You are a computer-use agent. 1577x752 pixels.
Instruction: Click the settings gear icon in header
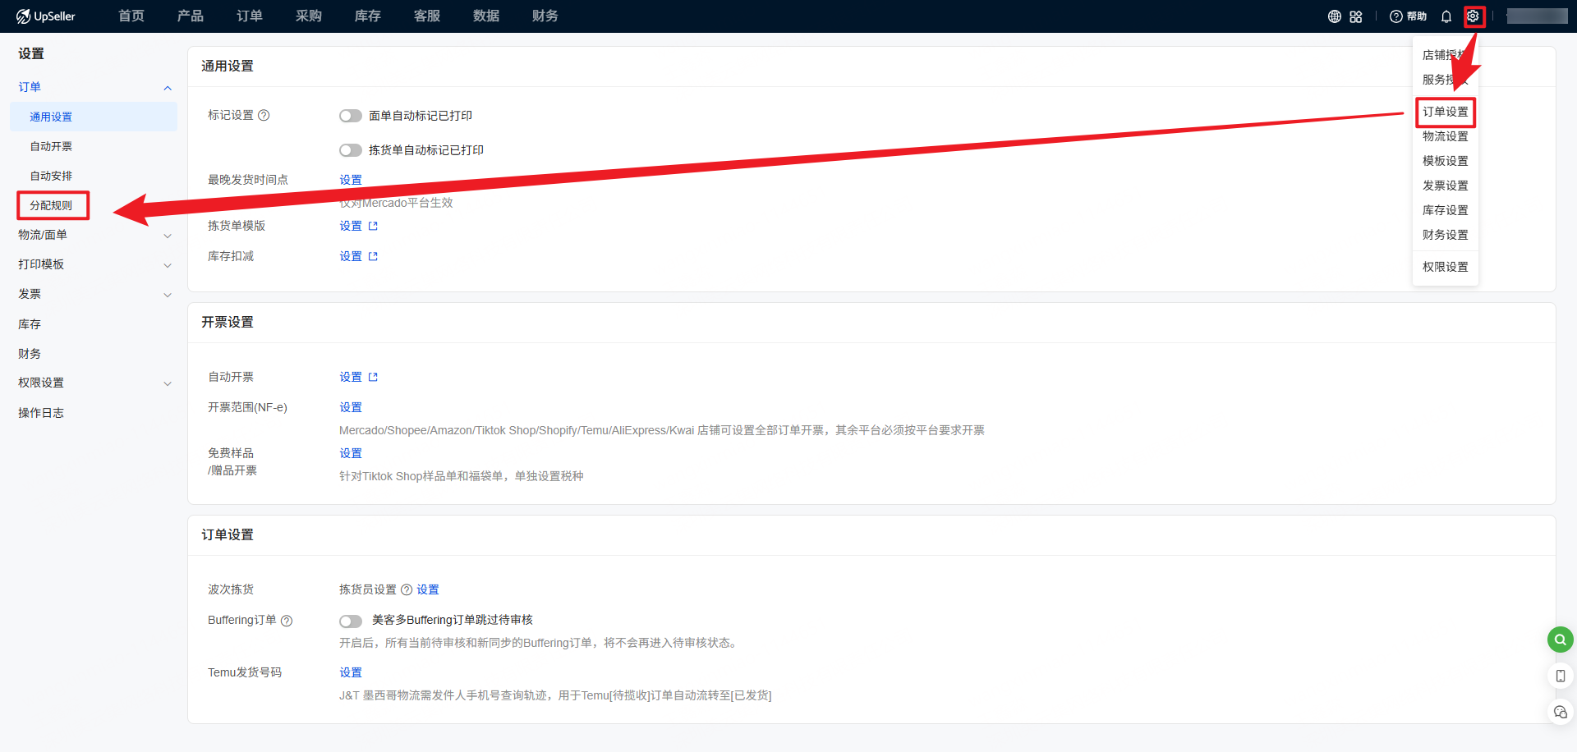tap(1473, 16)
